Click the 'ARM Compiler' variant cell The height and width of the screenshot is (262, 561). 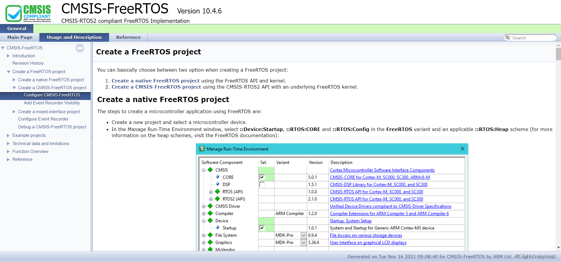point(290,213)
